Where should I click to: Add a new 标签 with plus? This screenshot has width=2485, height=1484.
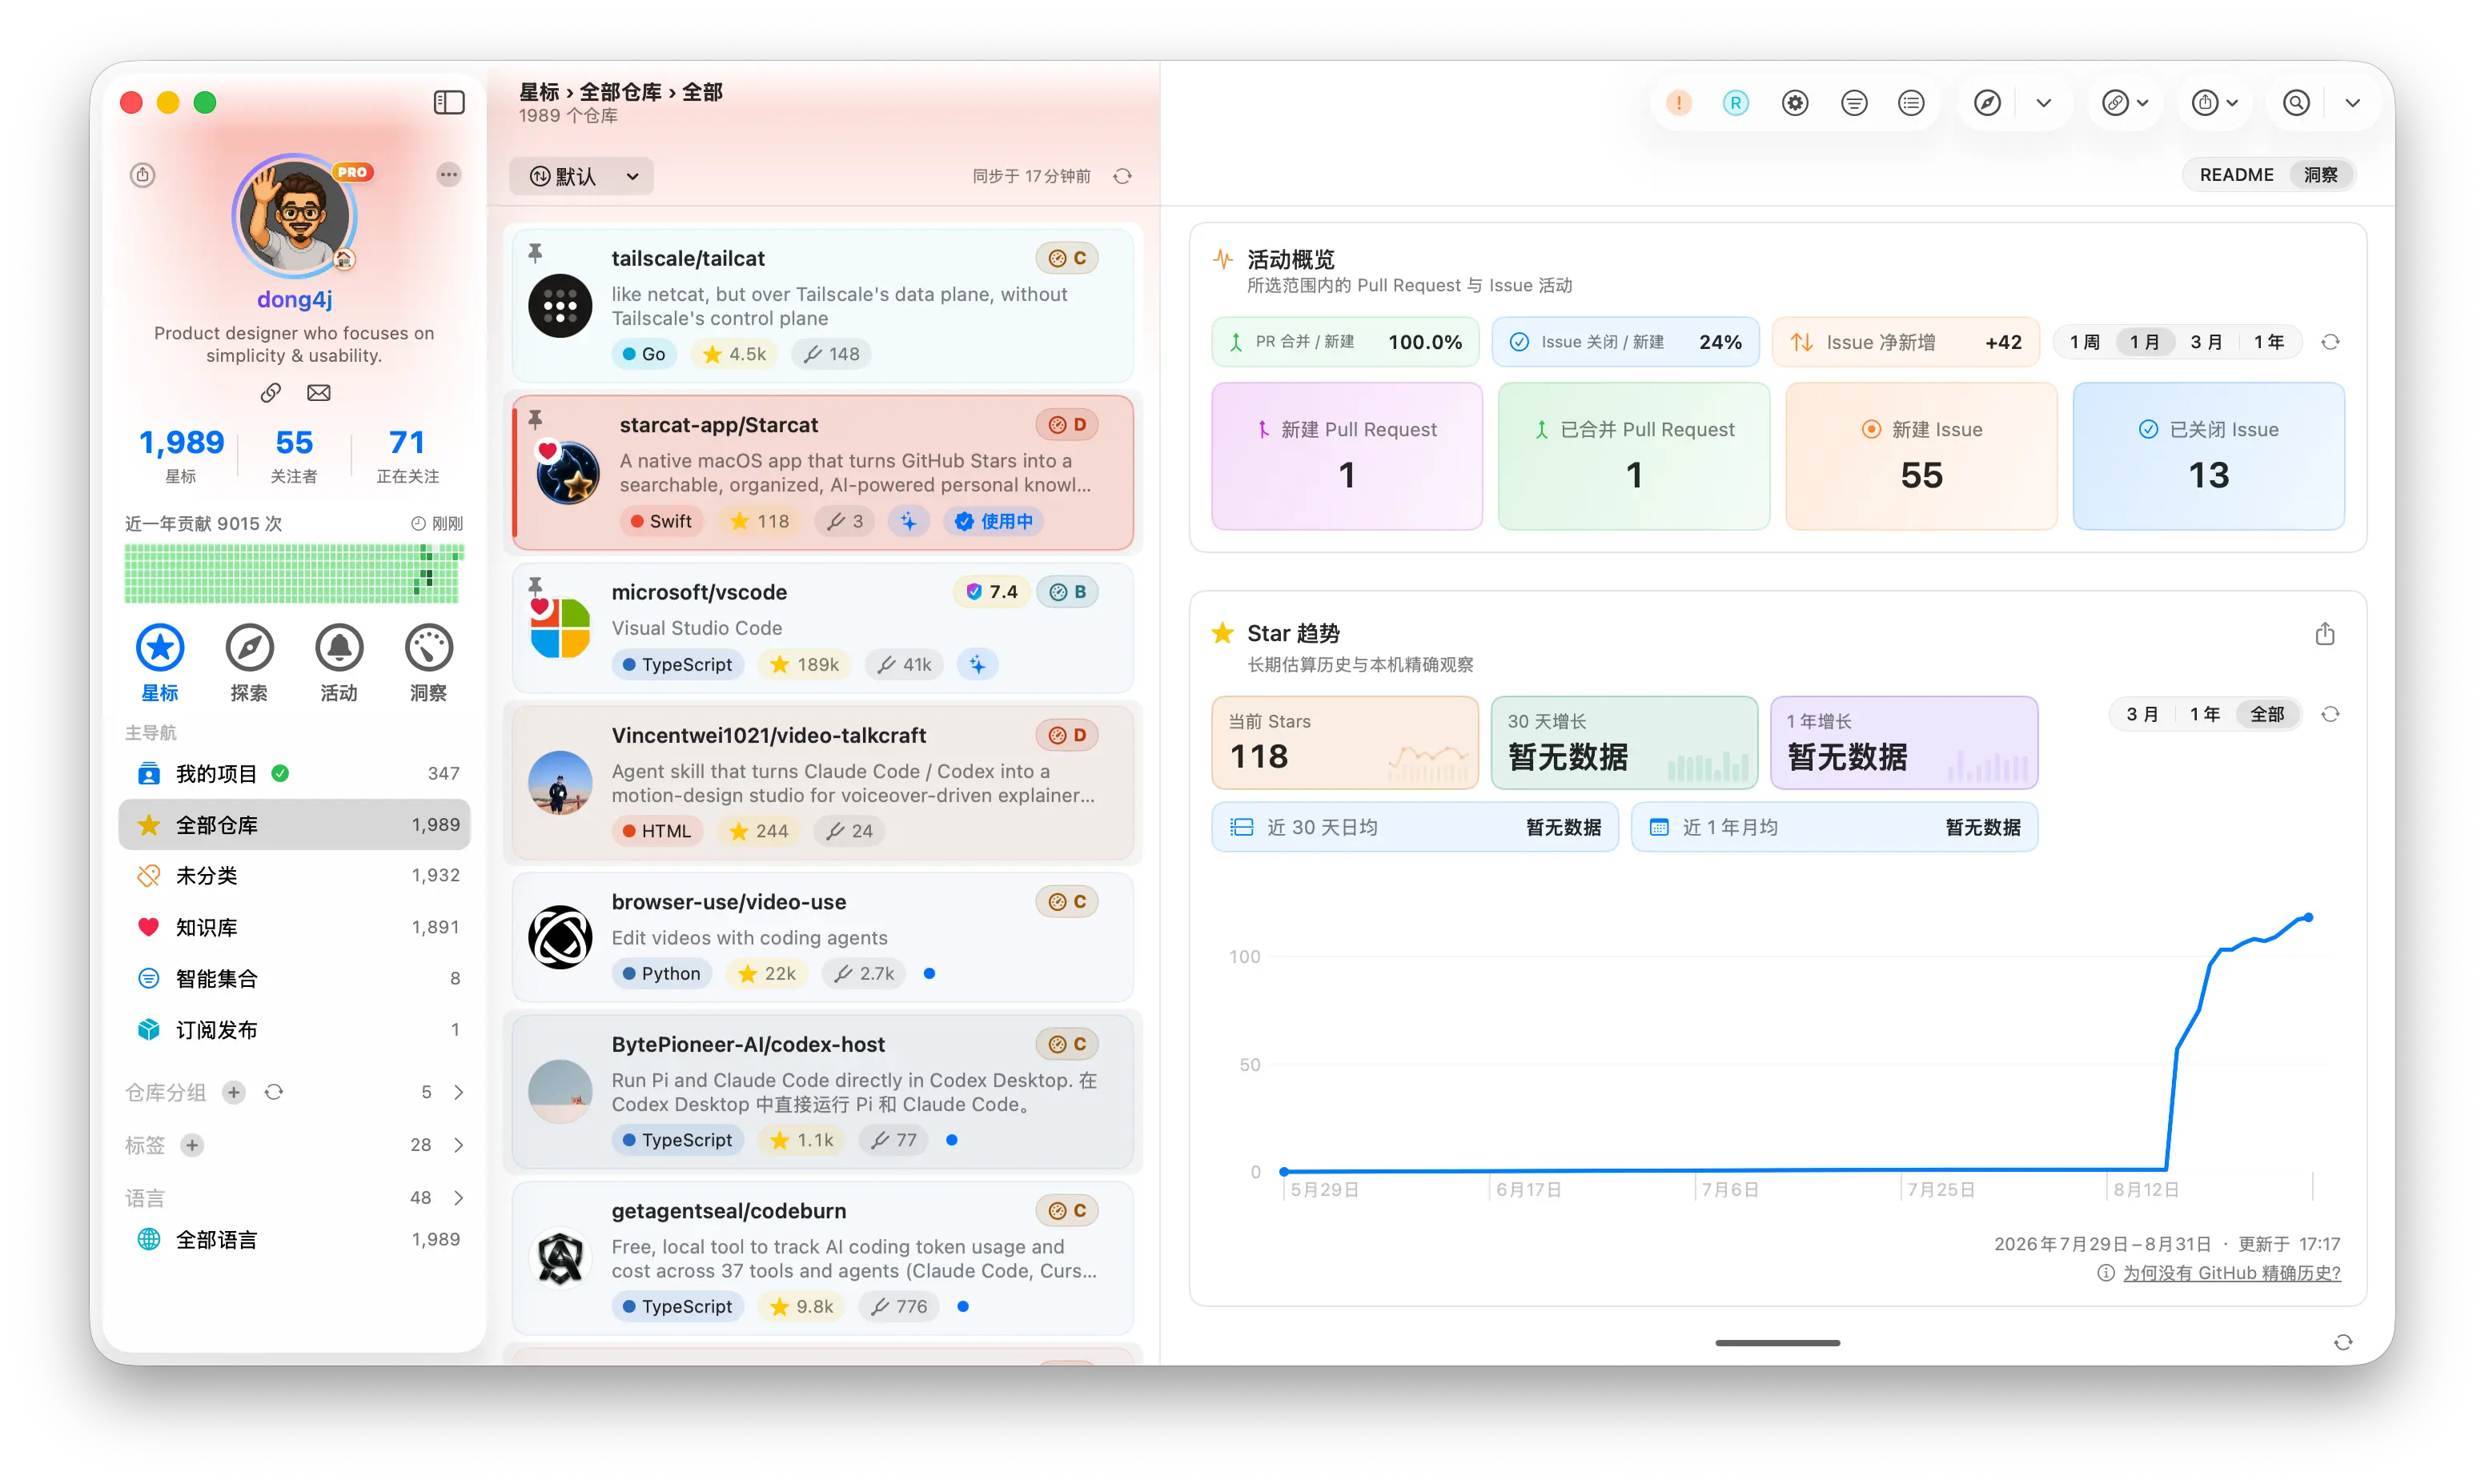click(x=192, y=1145)
